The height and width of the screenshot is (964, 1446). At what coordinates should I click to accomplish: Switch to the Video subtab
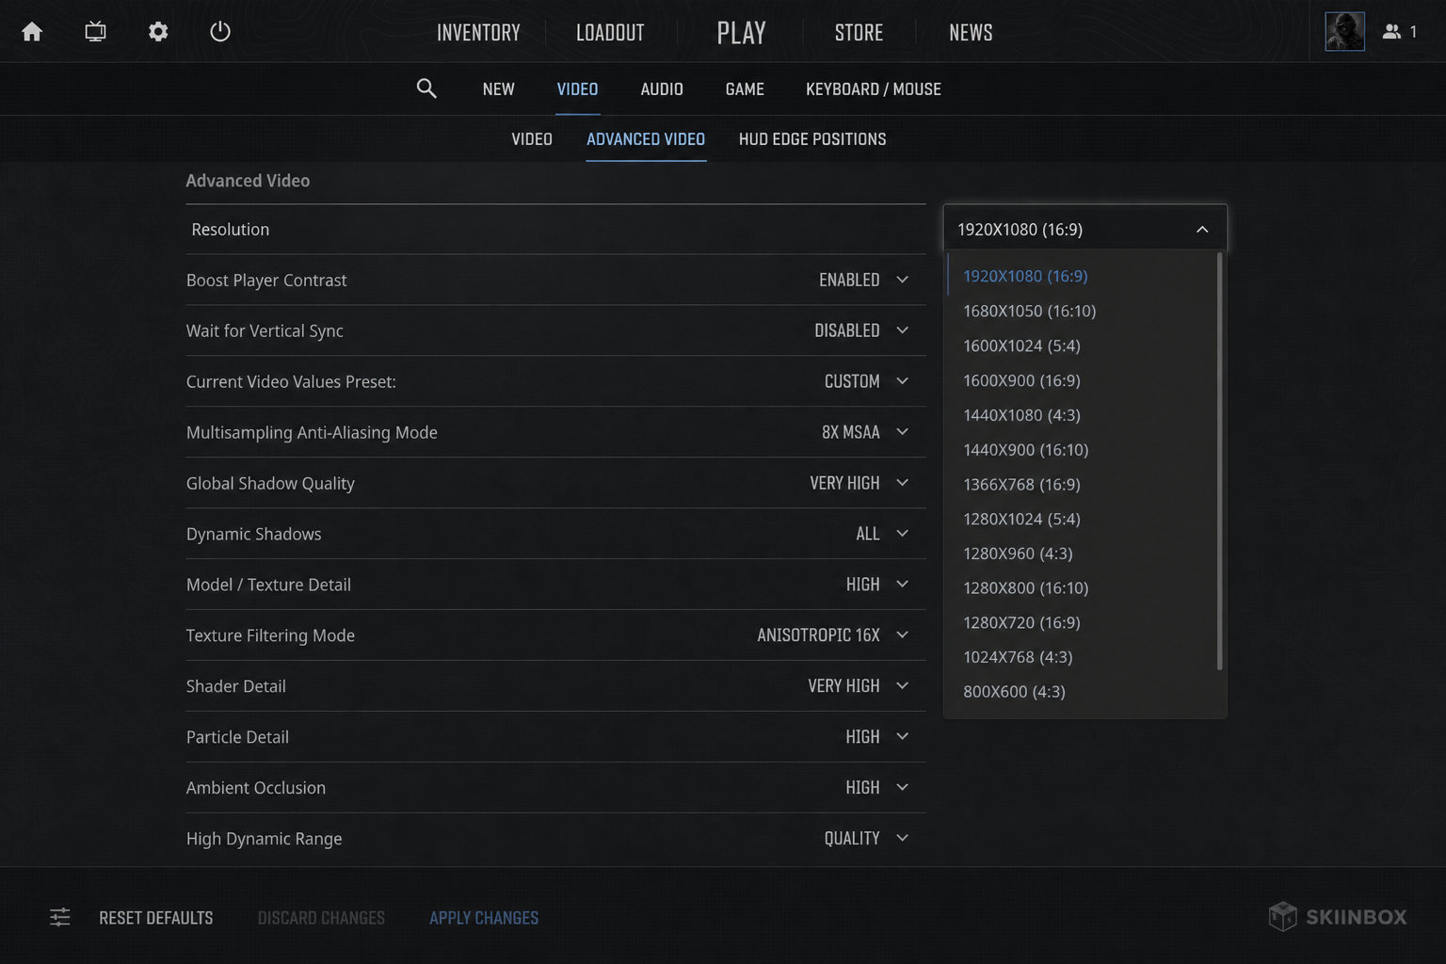[532, 139]
